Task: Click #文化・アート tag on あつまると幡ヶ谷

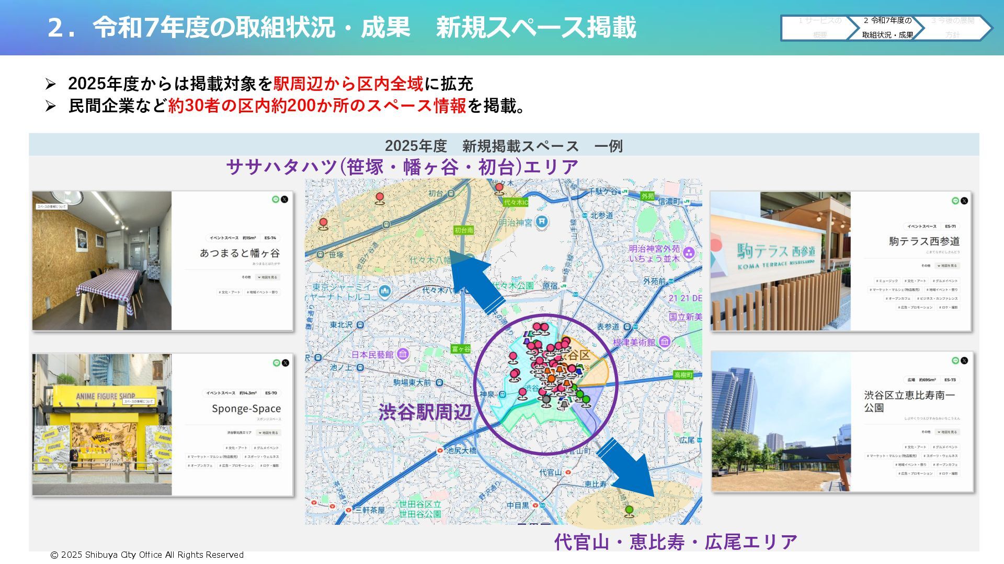Action: coord(230,292)
